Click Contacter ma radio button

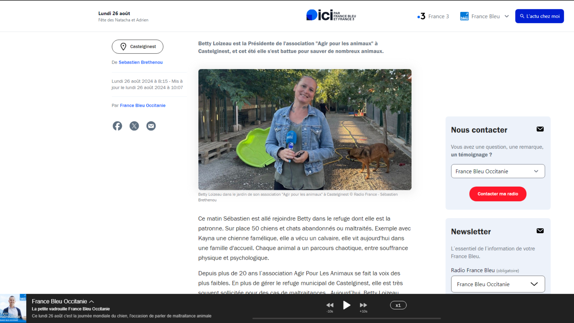click(498, 194)
